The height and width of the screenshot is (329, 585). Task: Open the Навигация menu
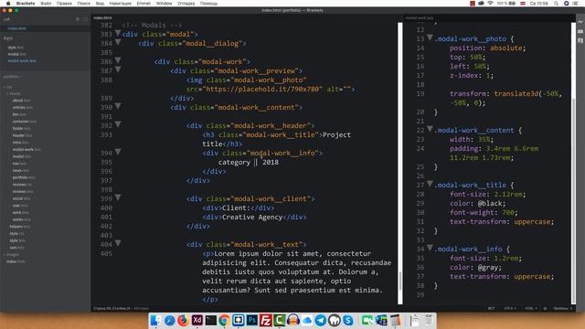pos(120,4)
